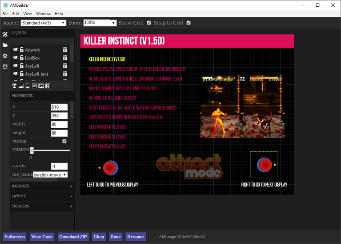Viewport: 341px width, 244px height.
Task: Click the Save button
Action: (116, 237)
